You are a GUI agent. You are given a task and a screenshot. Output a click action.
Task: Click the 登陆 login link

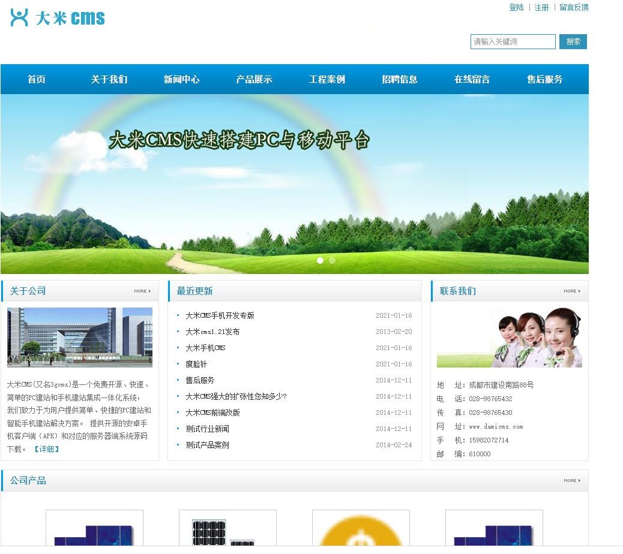point(516,7)
